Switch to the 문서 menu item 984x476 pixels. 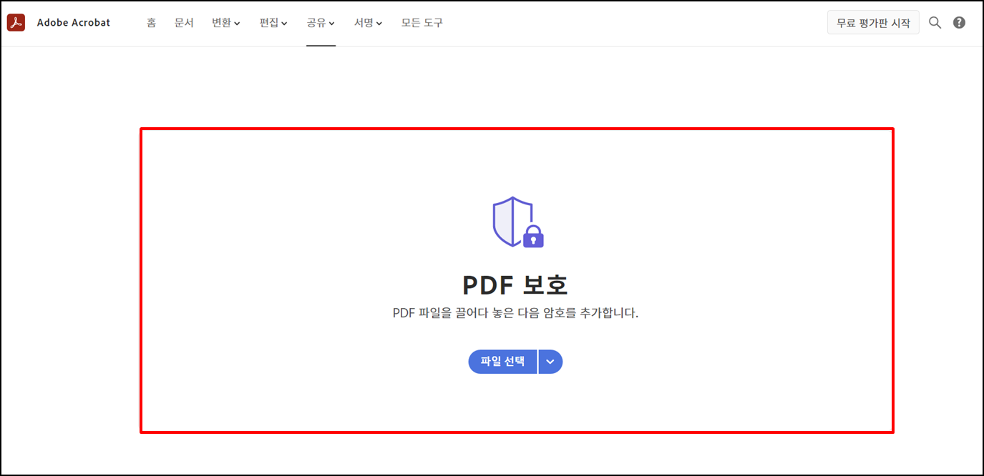(184, 22)
